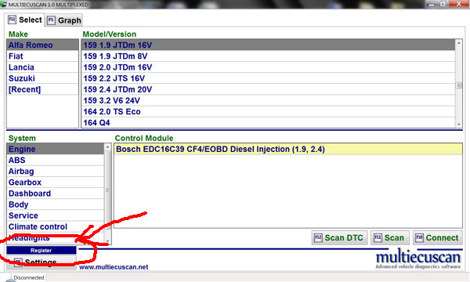Click the Connect button

(438, 238)
